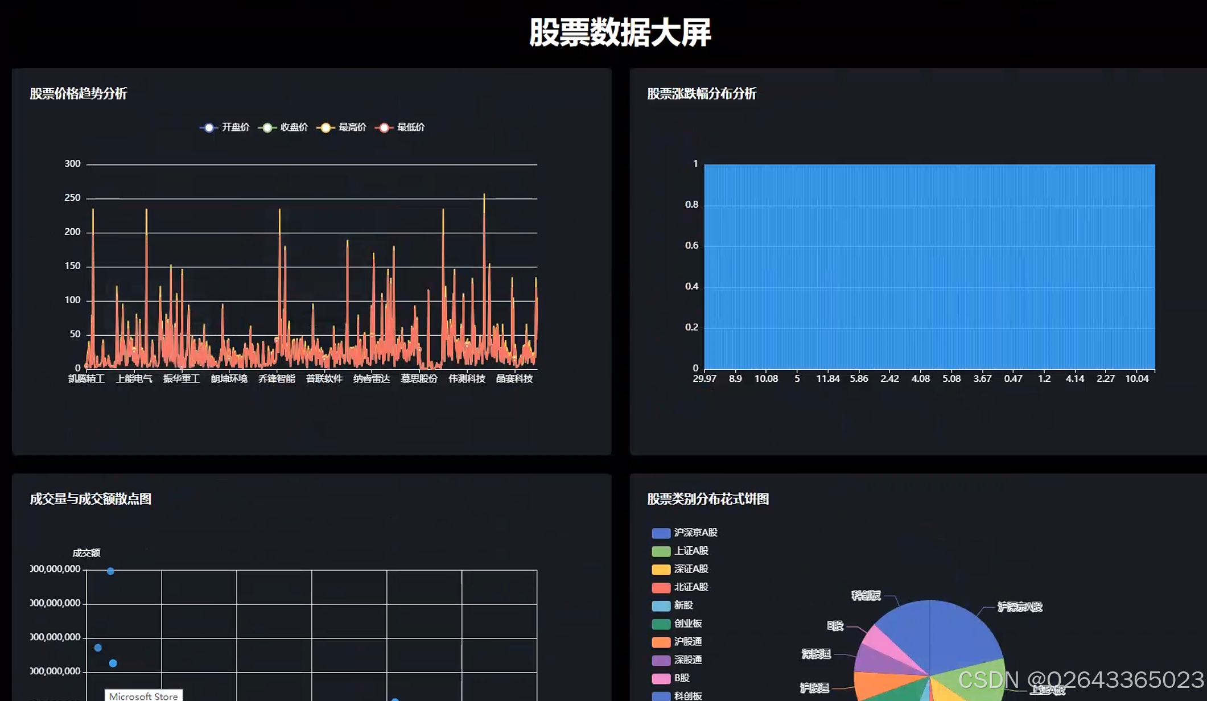Click the dashboard title 股票数据大屏
The height and width of the screenshot is (701, 1207).
[x=620, y=32]
